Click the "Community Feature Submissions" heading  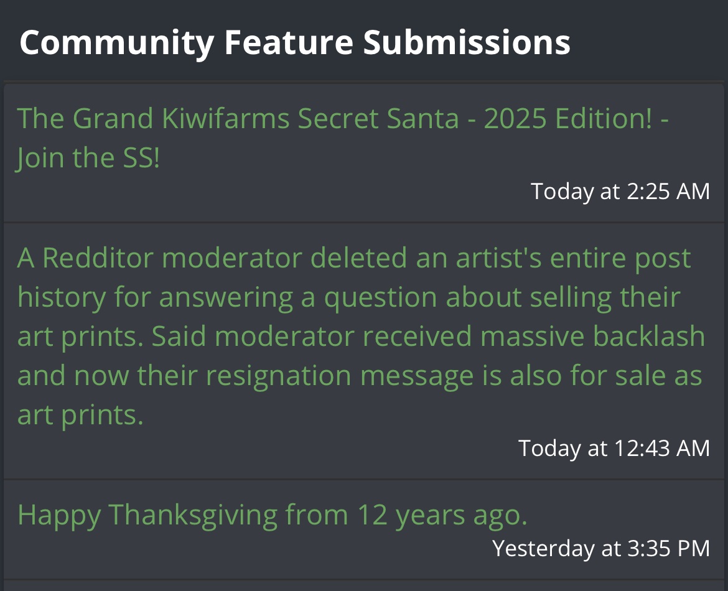point(295,42)
